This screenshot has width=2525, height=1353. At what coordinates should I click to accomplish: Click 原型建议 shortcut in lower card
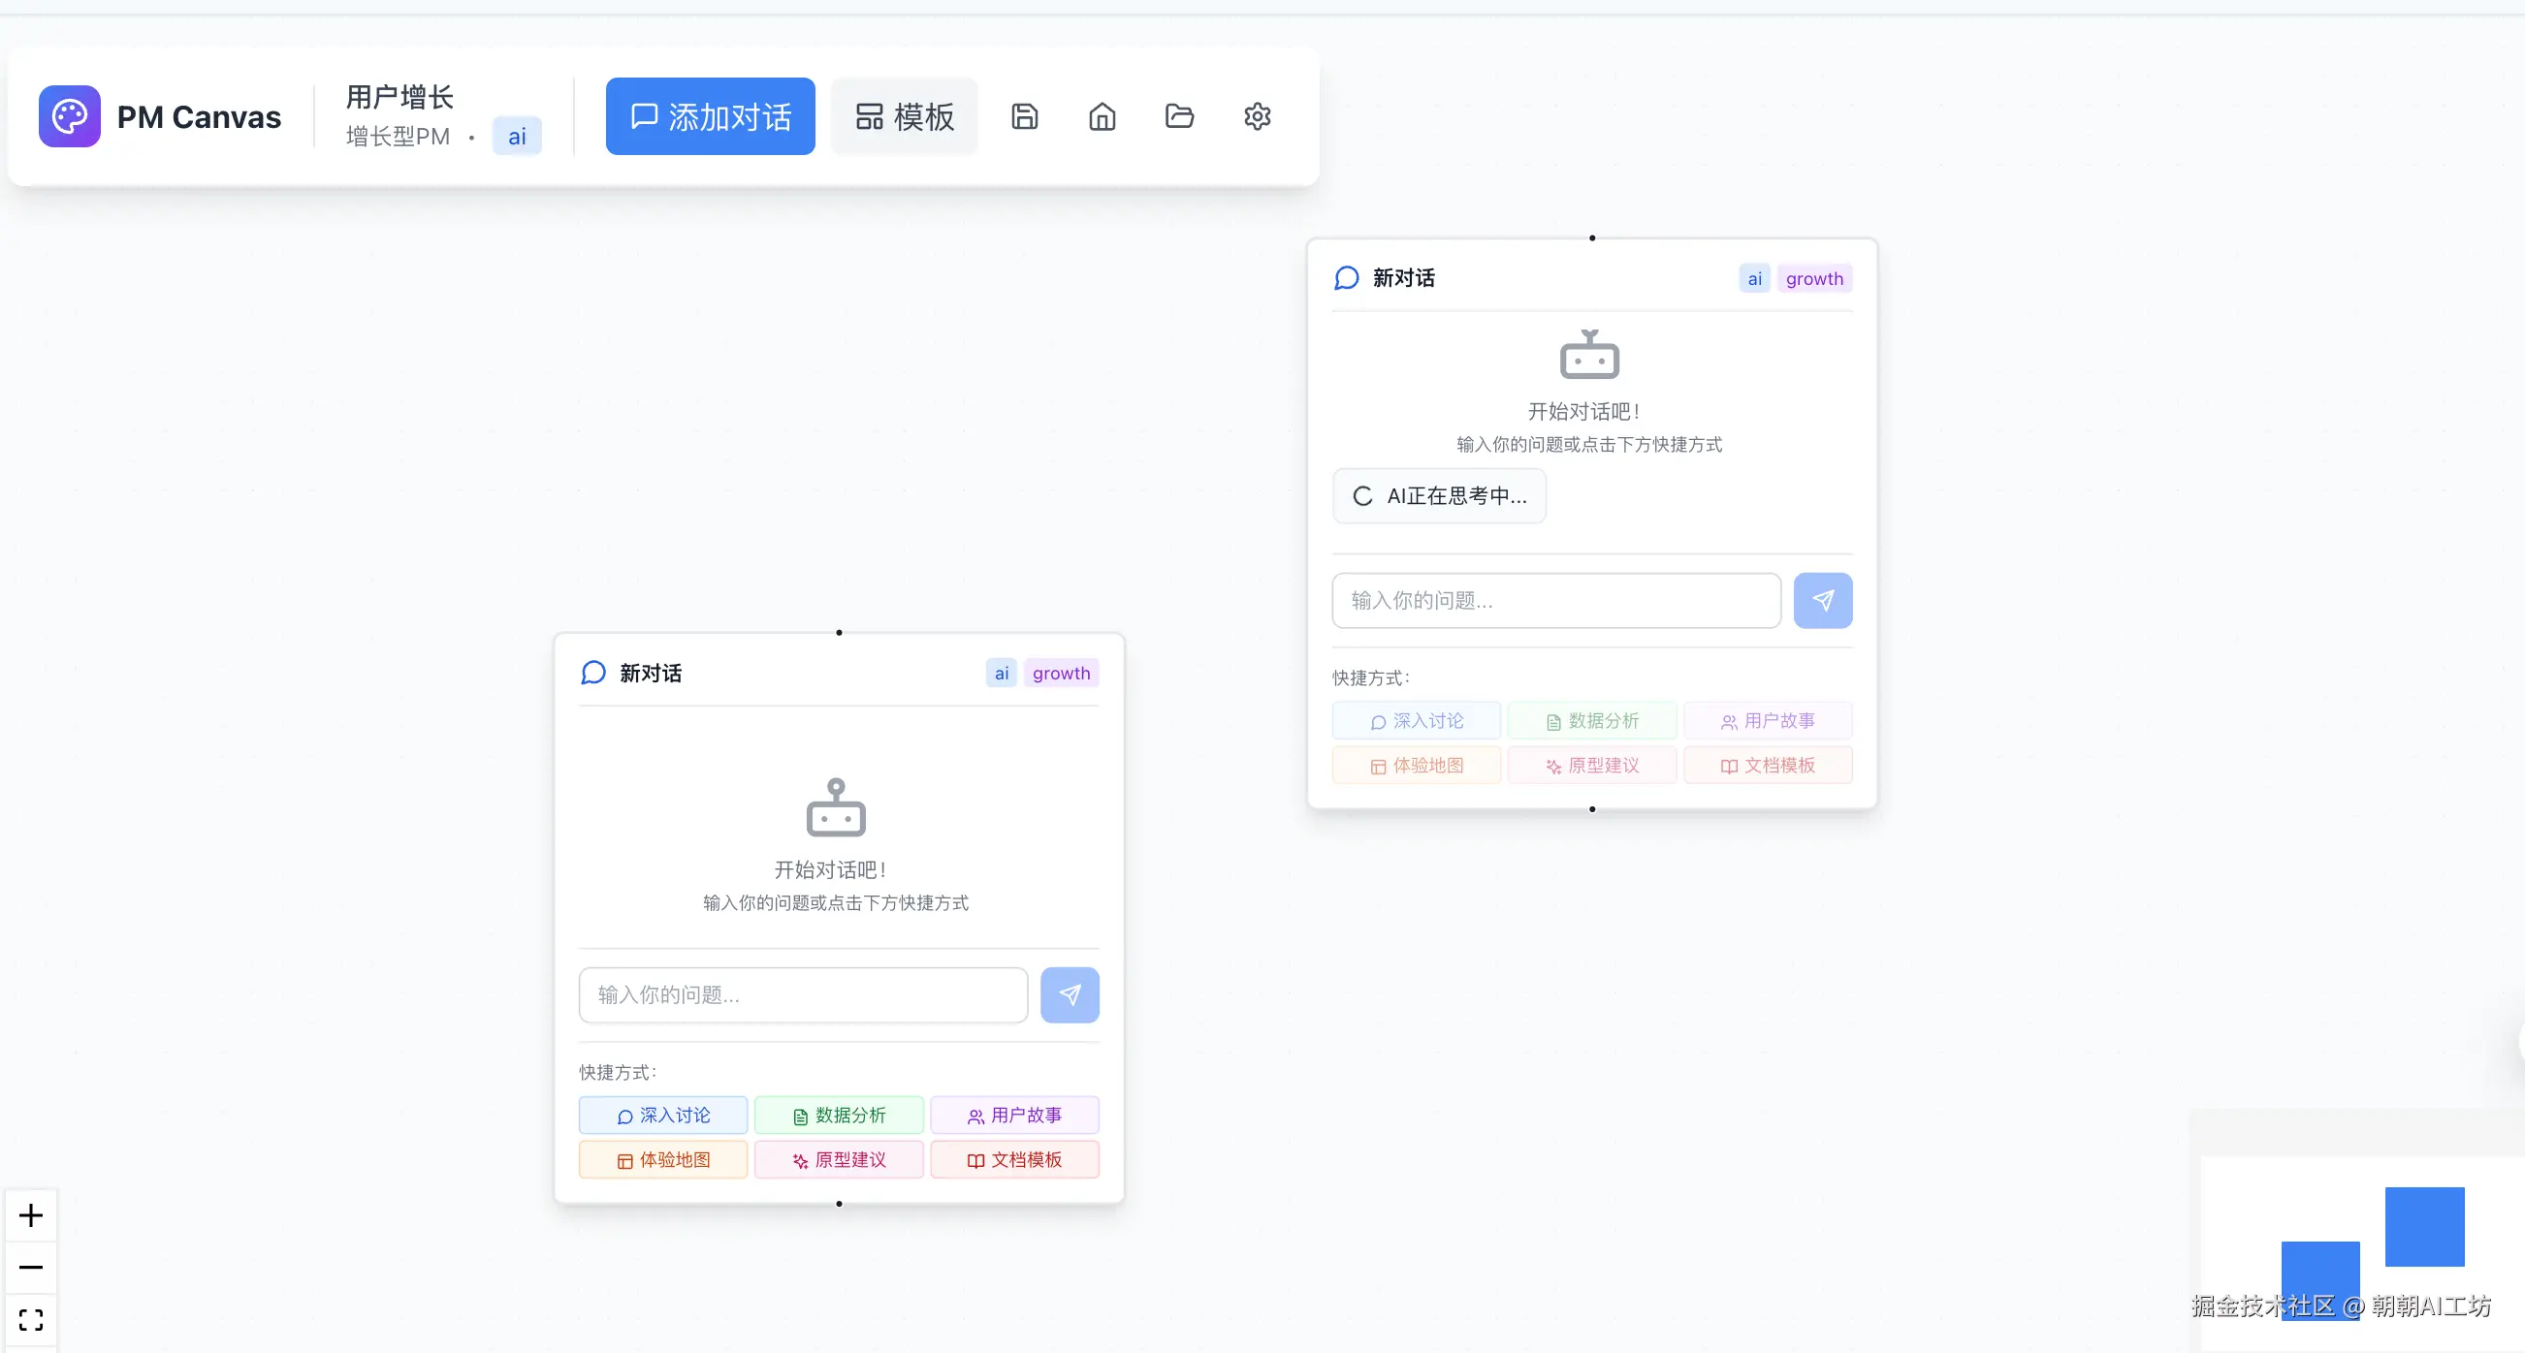coord(838,1159)
